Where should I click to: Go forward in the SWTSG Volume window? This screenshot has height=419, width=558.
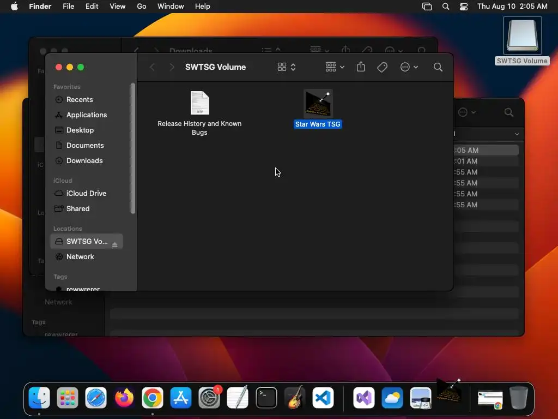point(172,67)
